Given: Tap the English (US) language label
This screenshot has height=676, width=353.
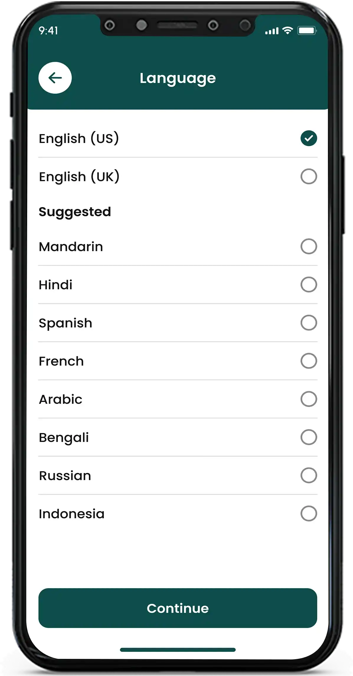Looking at the screenshot, I should tap(79, 139).
